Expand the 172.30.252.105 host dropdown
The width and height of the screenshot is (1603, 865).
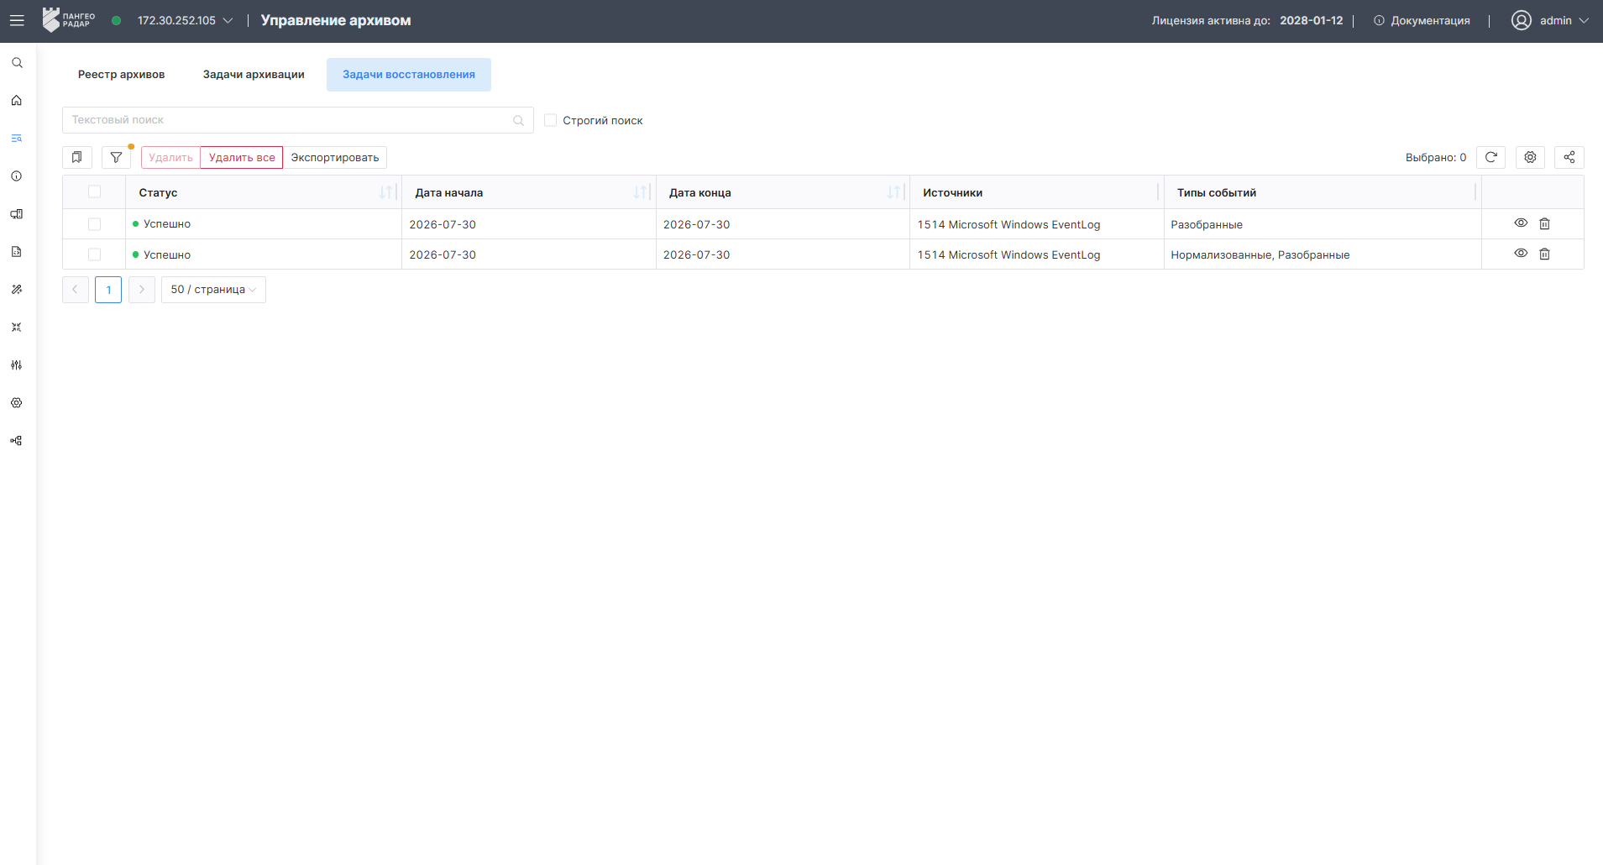186,21
